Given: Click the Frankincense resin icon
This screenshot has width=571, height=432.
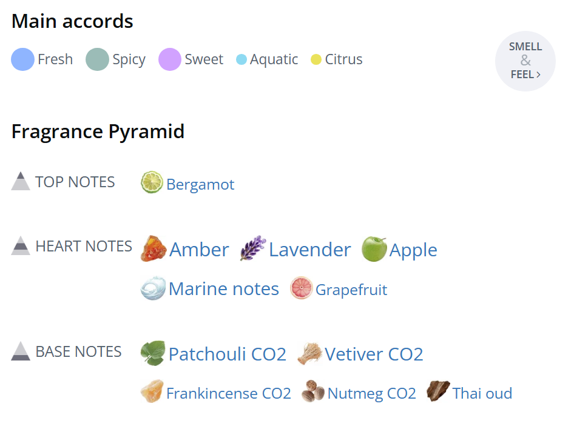Looking at the screenshot, I should (152, 392).
